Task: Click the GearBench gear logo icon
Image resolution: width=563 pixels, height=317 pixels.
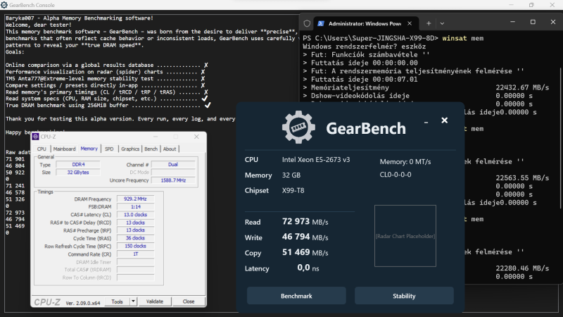Action: click(x=298, y=128)
